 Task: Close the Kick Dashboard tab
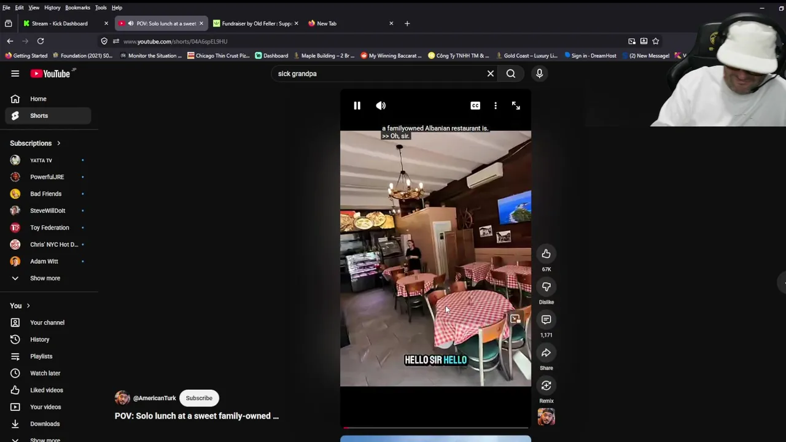(x=106, y=23)
